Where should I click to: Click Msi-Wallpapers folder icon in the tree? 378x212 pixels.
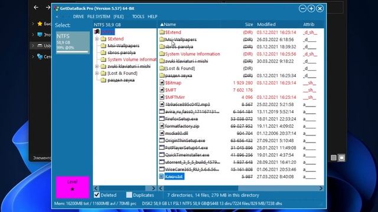(x=103, y=46)
